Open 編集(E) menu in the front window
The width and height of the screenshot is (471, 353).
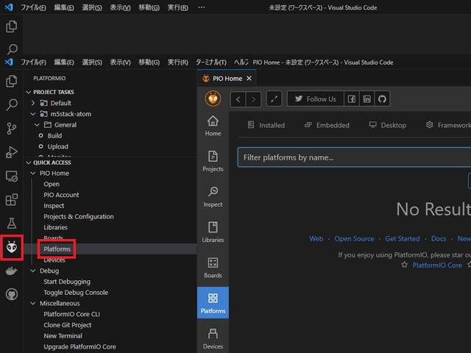coord(64,62)
